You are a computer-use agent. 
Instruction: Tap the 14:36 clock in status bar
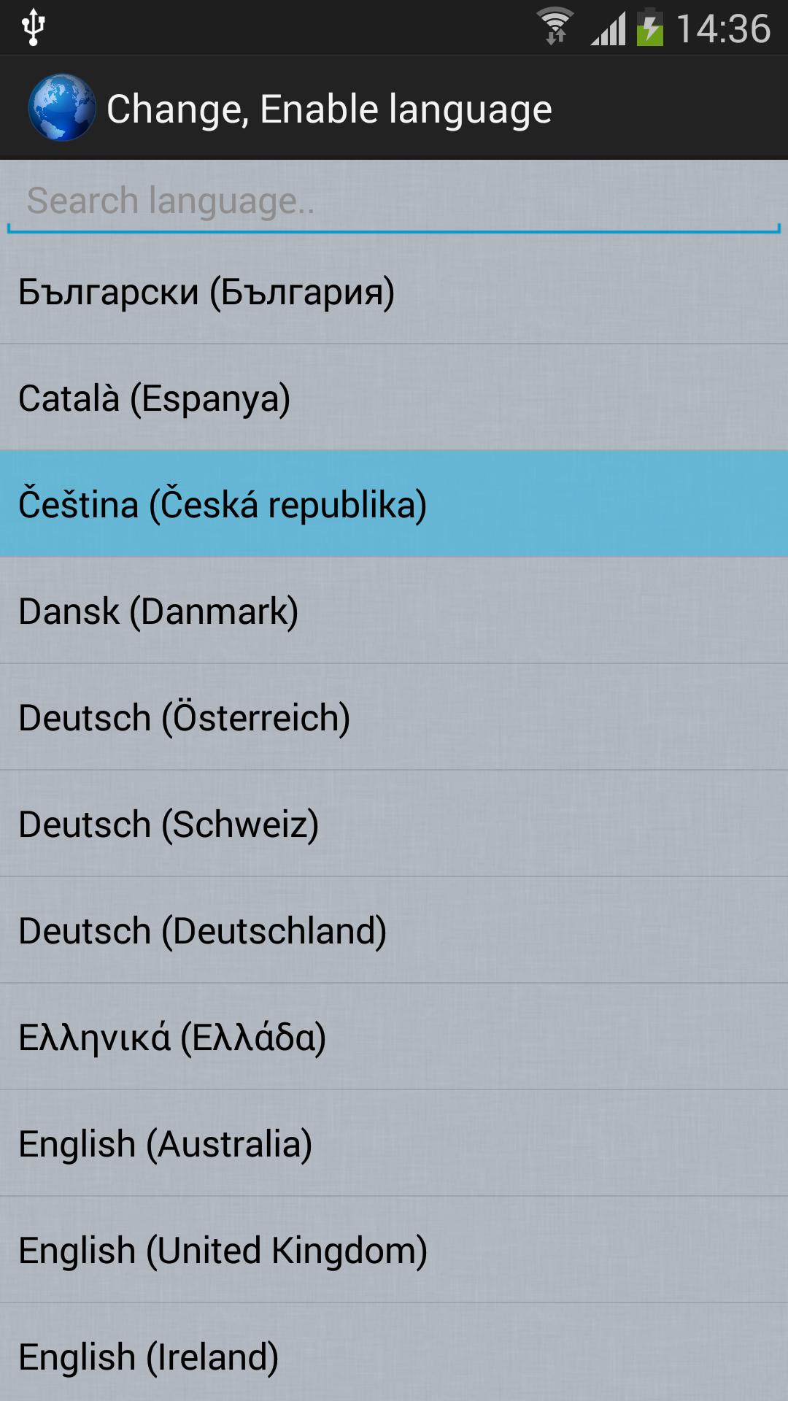(x=723, y=29)
